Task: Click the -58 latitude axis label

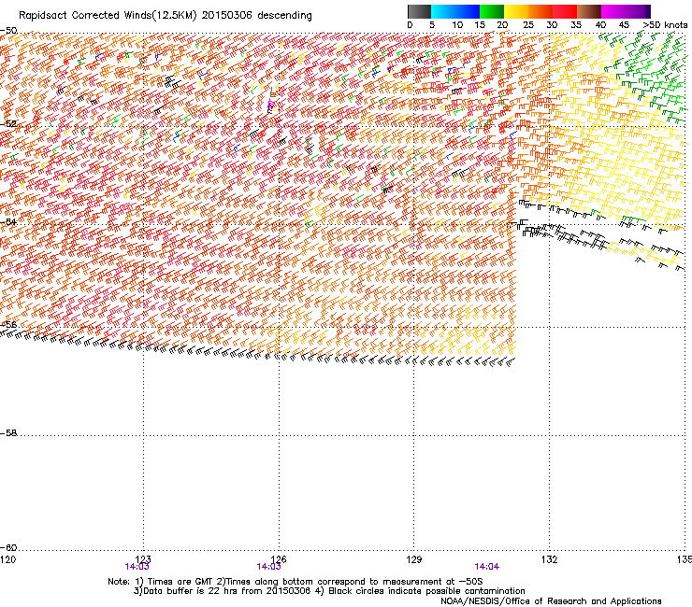Action: (x=8, y=433)
